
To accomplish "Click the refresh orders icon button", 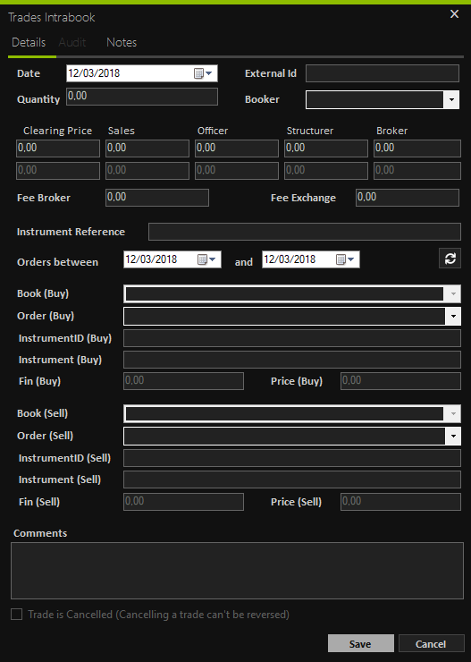I will coord(450,259).
